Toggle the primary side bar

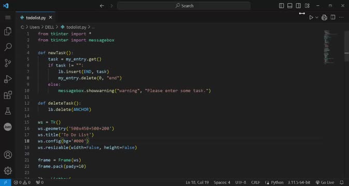point(281,6)
